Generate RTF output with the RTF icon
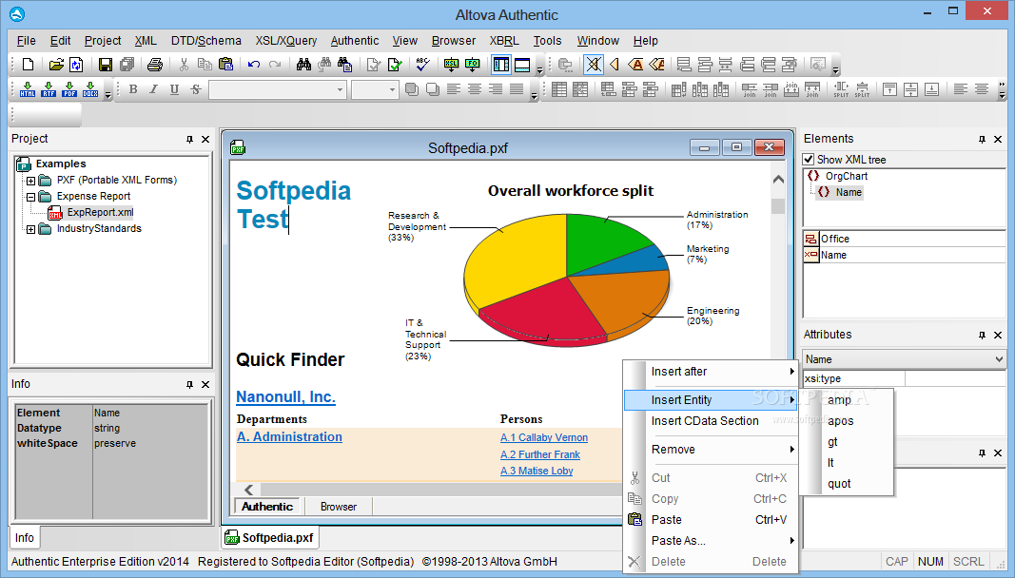Viewport: 1015px width, 578px height. click(49, 89)
